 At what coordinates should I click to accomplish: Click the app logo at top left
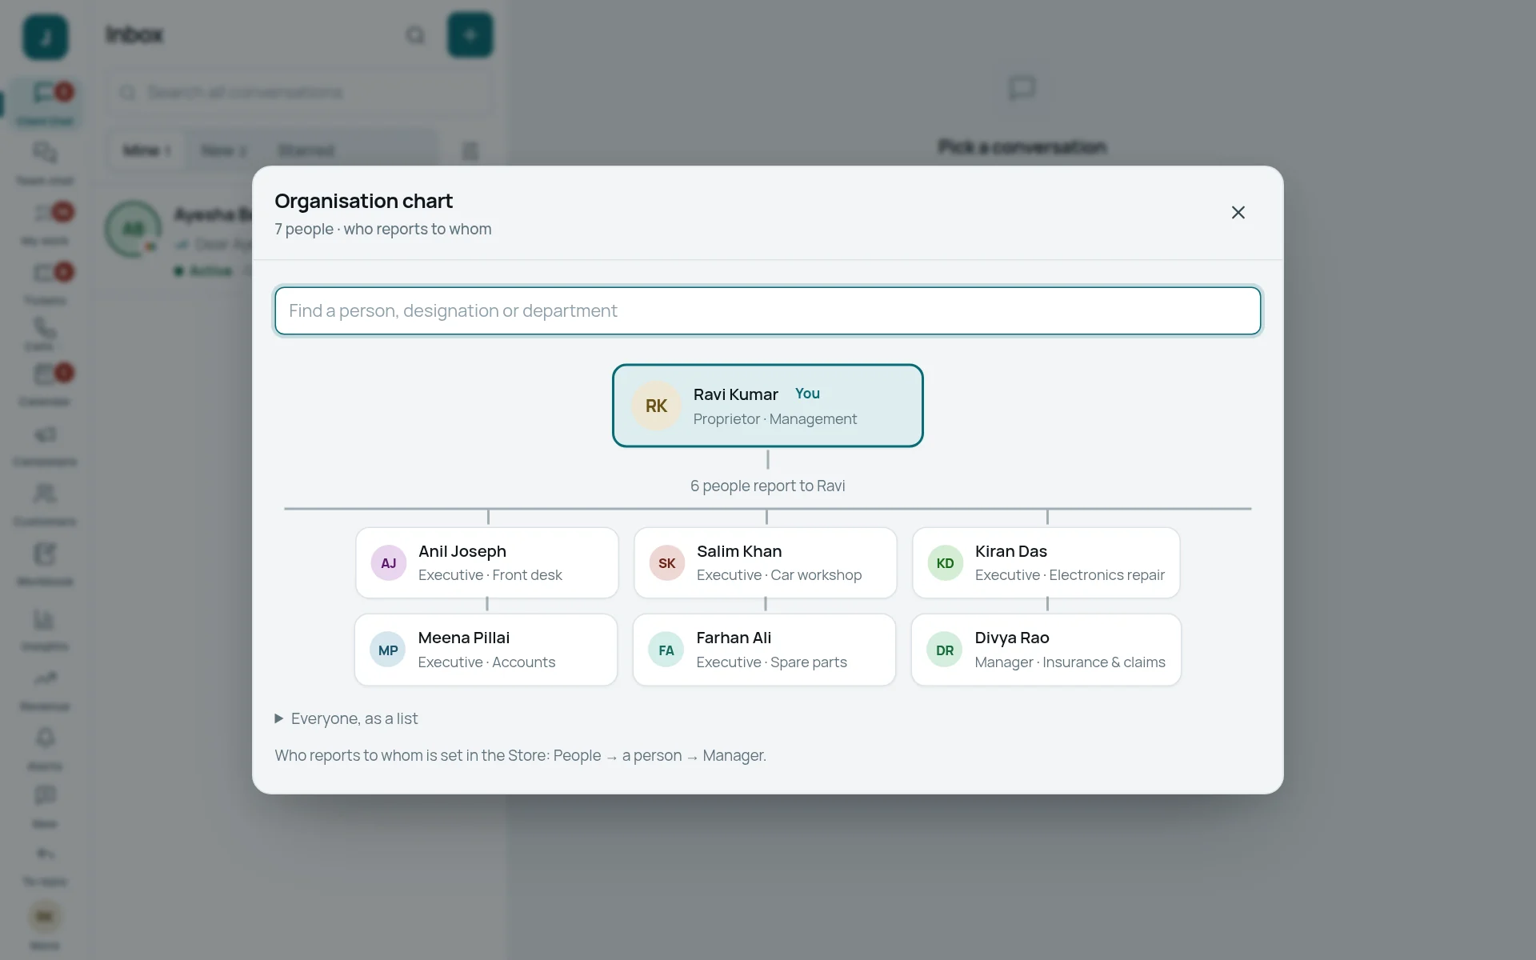click(x=46, y=37)
